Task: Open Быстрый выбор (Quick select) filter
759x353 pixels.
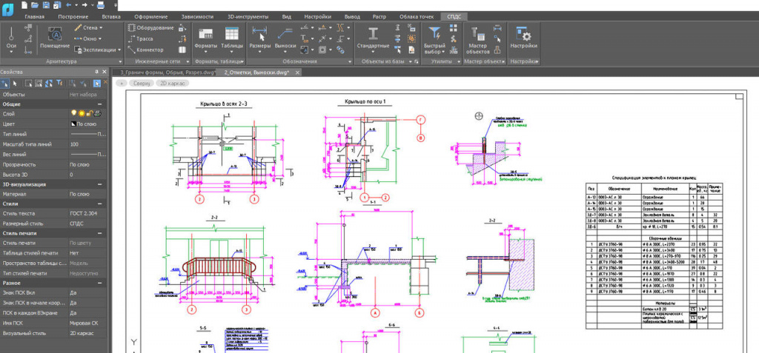Action: 435,34
